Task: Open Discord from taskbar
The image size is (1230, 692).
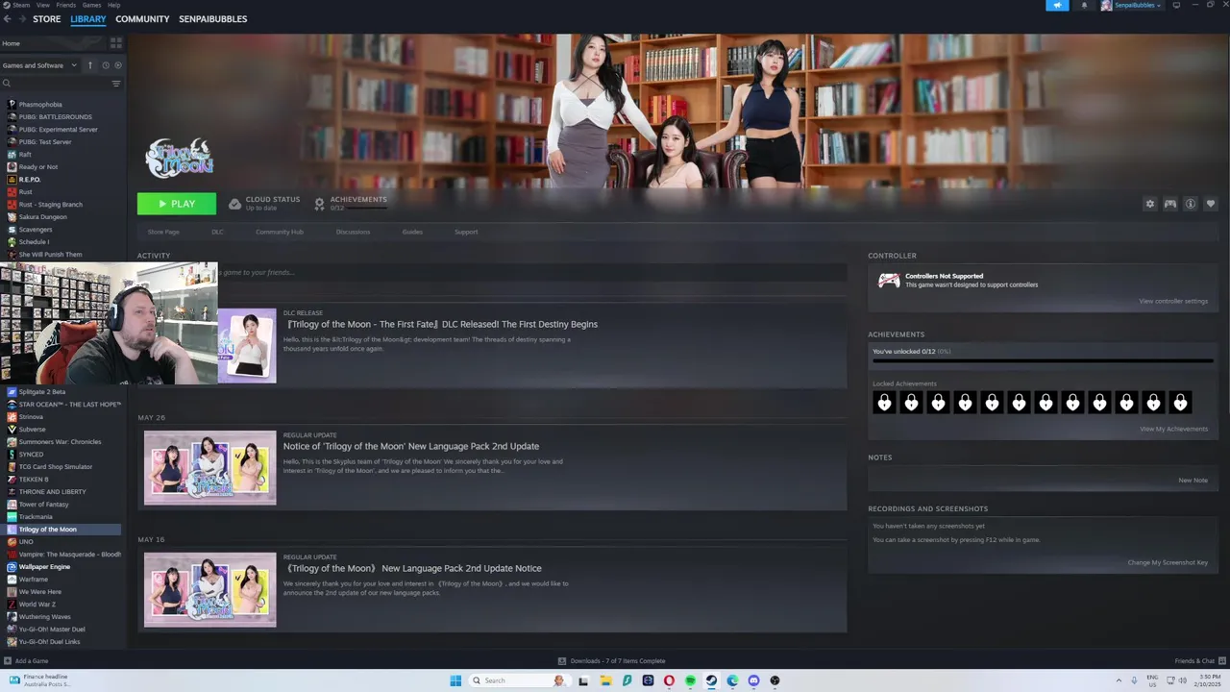Action: pos(753,680)
